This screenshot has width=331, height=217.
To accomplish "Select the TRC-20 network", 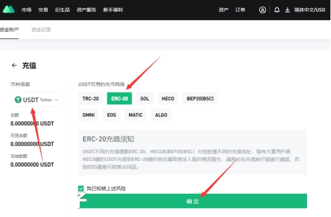I will (x=91, y=98).
